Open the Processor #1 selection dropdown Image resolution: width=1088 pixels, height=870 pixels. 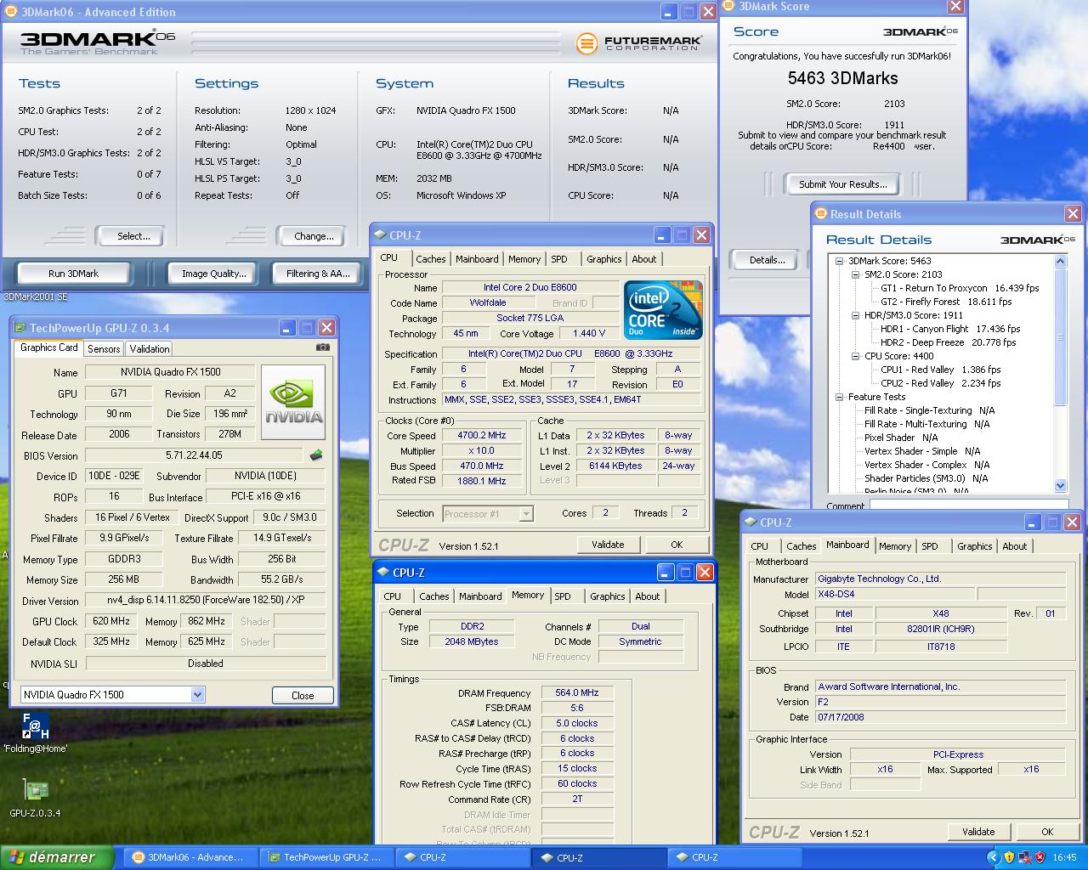pyautogui.click(x=526, y=514)
